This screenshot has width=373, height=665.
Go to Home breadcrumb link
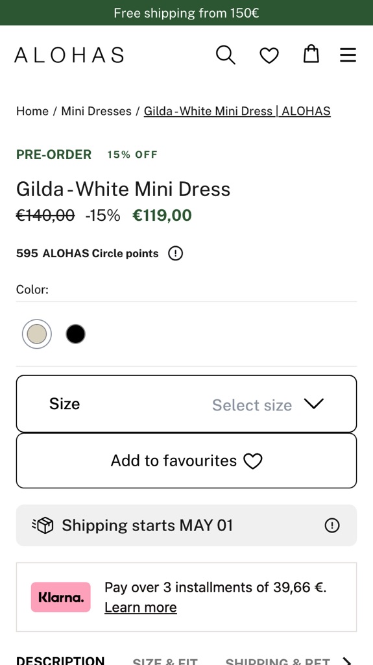click(x=32, y=111)
